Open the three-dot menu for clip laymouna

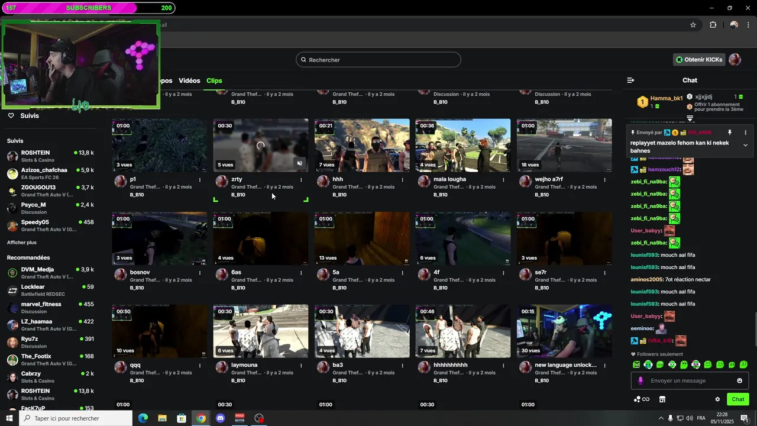click(301, 365)
